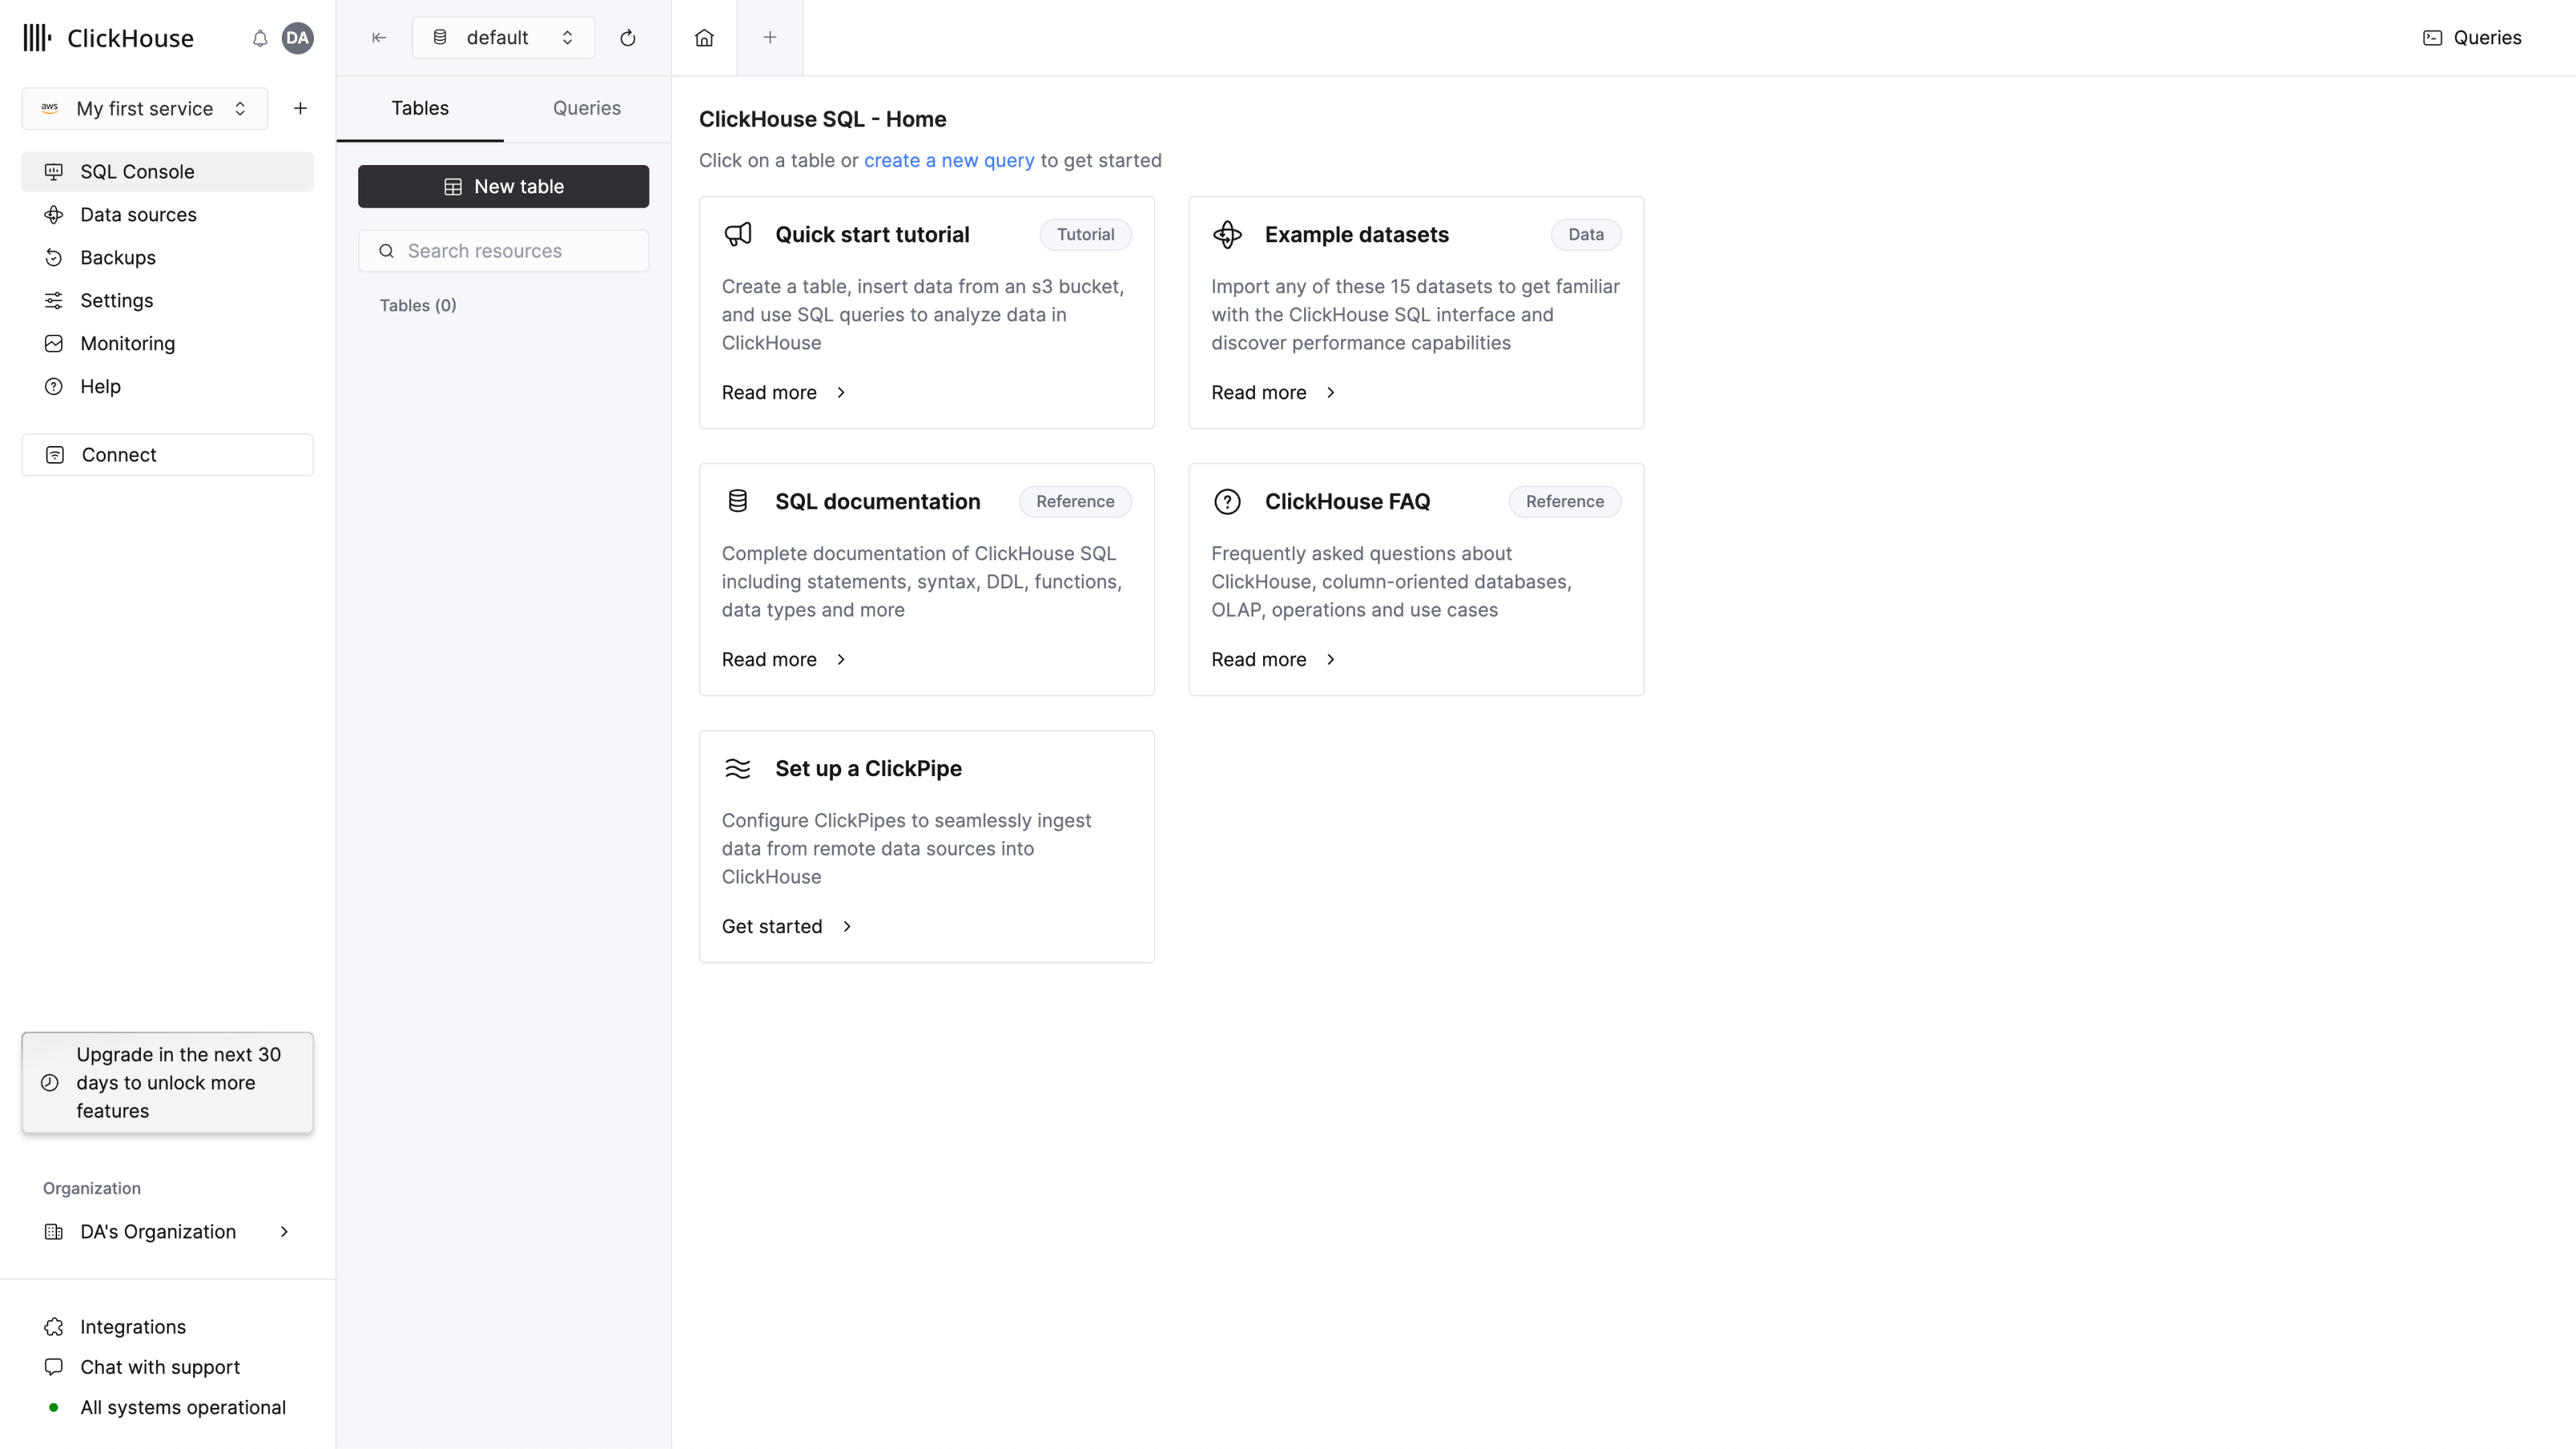Open the notifications bell menu

click(260, 37)
